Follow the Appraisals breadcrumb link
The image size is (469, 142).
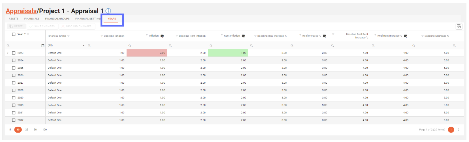pyautogui.click(x=21, y=11)
